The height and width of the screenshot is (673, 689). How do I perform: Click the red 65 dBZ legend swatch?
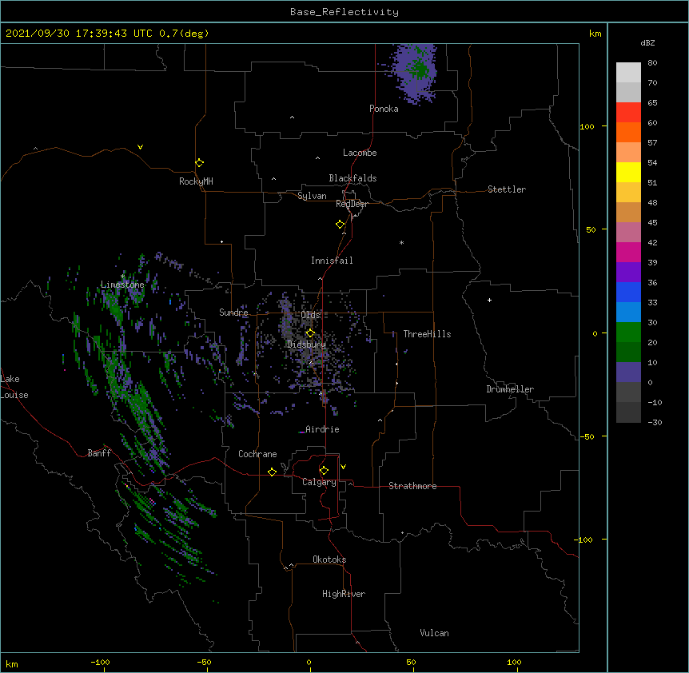pos(628,112)
